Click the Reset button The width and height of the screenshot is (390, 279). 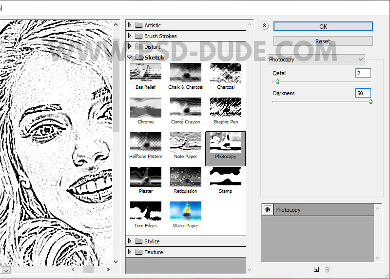coord(323,41)
